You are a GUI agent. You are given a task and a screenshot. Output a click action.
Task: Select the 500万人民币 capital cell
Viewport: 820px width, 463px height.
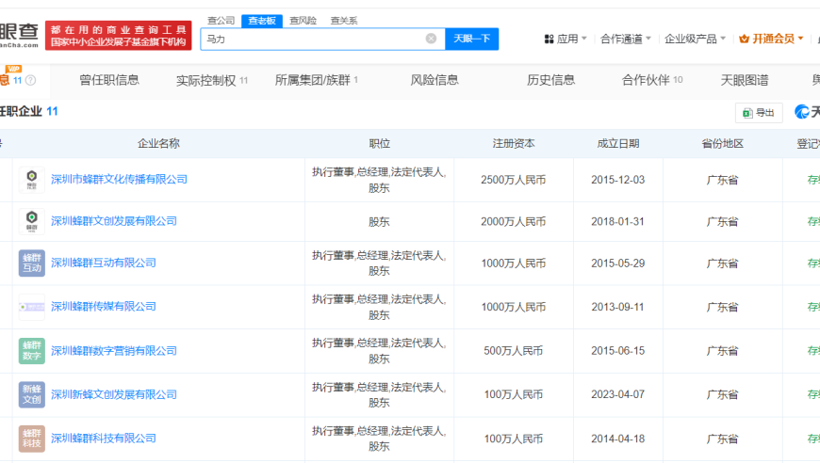pyautogui.click(x=513, y=351)
